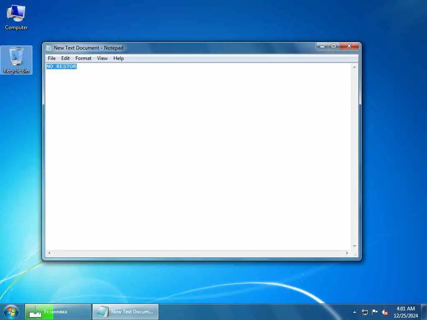Select the Computer desktop icon
Viewport: 427px width, 320px height.
click(16, 17)
